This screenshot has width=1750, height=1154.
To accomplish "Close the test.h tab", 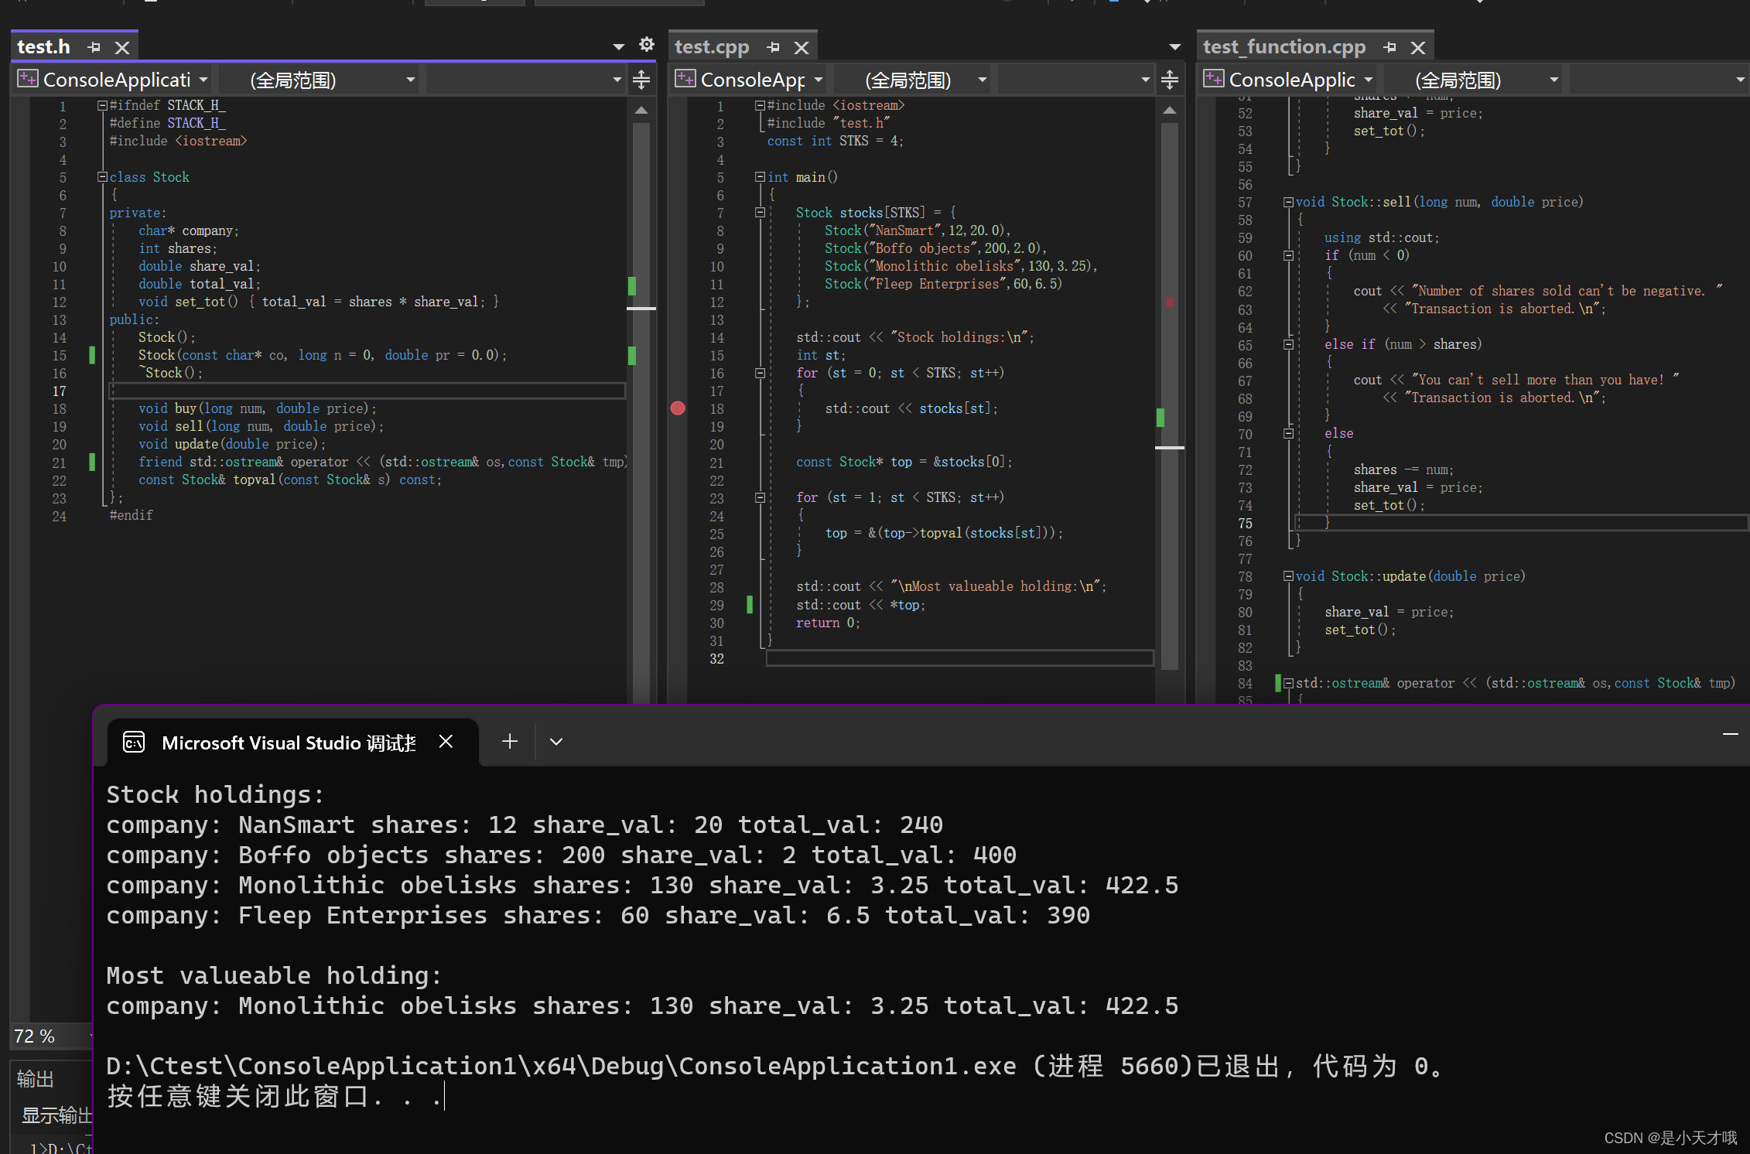I will coord(122,47).
